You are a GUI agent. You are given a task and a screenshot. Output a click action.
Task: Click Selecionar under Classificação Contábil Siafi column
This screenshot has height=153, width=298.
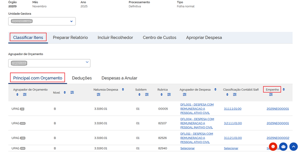click(231, 148)
